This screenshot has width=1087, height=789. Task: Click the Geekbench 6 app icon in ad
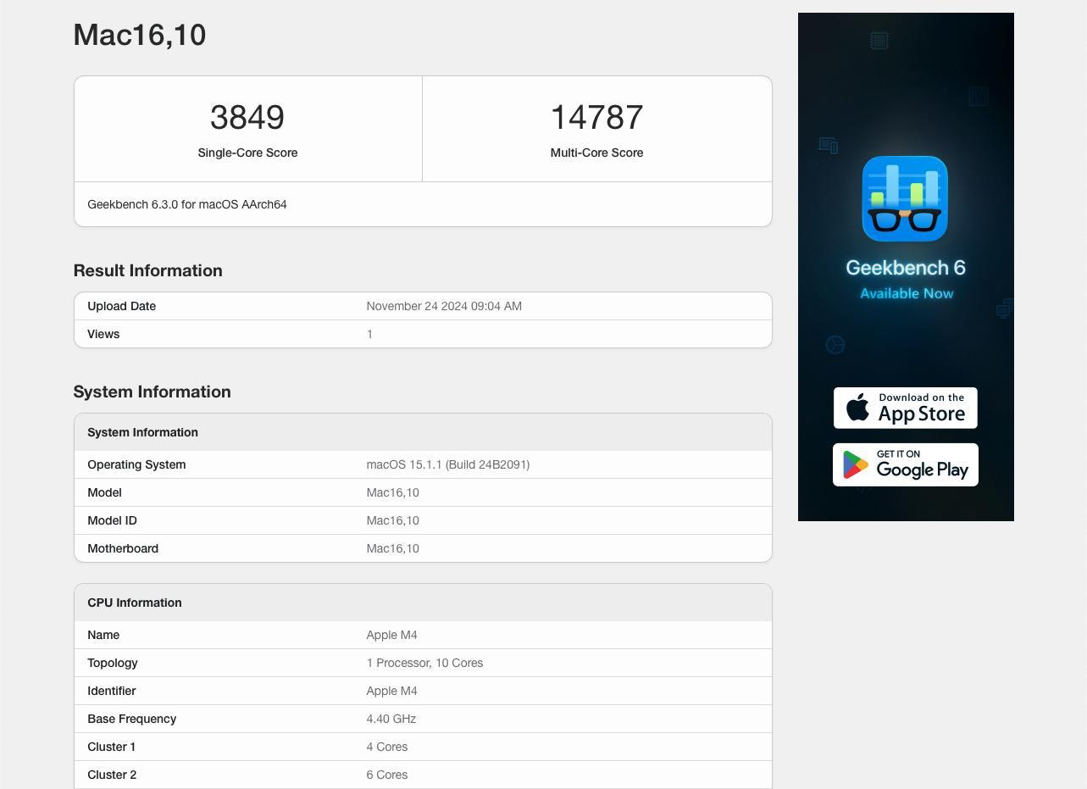pyautogui.click(x=905, y=199)
